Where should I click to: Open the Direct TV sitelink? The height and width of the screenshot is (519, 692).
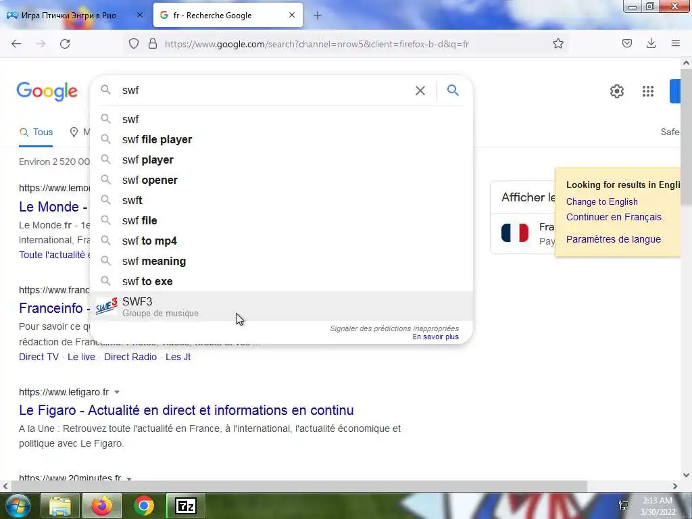click(39, 357)
